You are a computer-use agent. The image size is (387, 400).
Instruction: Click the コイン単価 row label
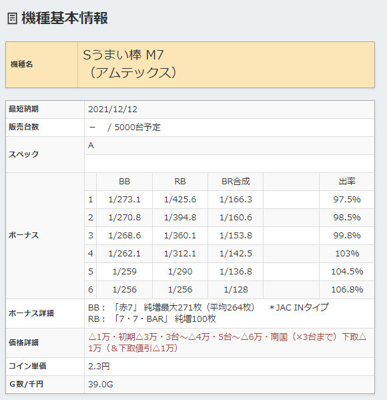(x=27, y=367)
